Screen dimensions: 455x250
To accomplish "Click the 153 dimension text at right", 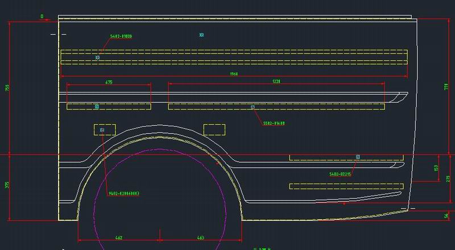I will (436, 168).
